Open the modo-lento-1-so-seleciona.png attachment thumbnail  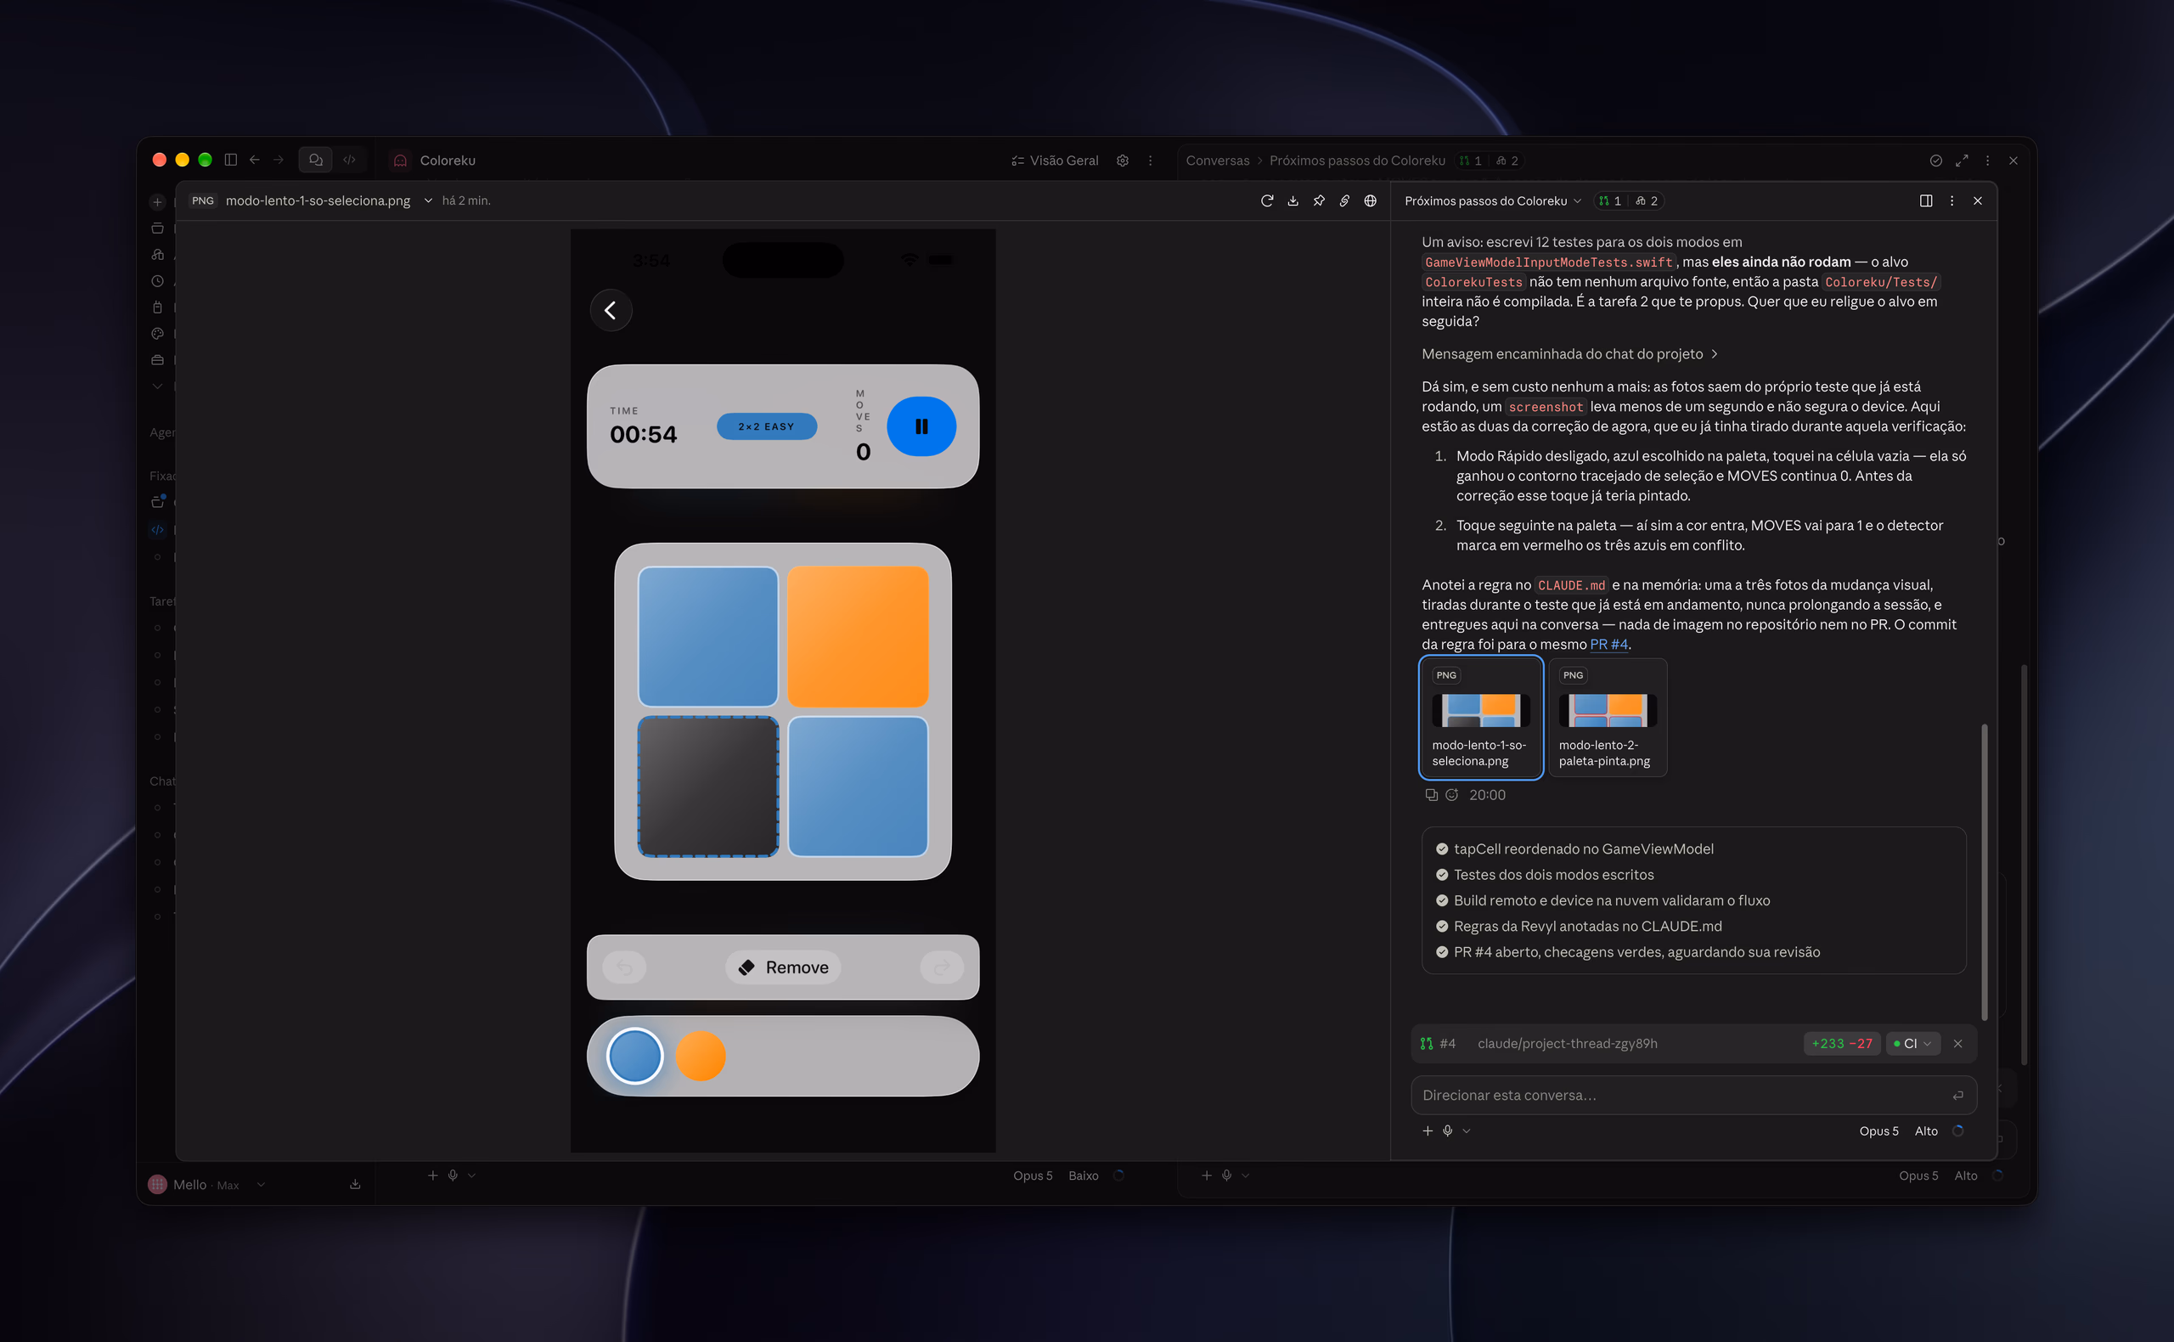[x=1481, y=718]
